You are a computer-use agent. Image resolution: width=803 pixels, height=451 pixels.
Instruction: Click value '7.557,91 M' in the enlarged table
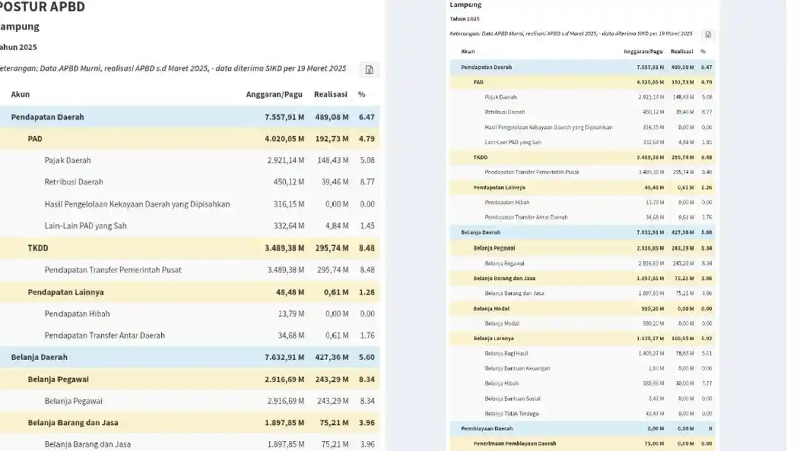pos(284,117)
